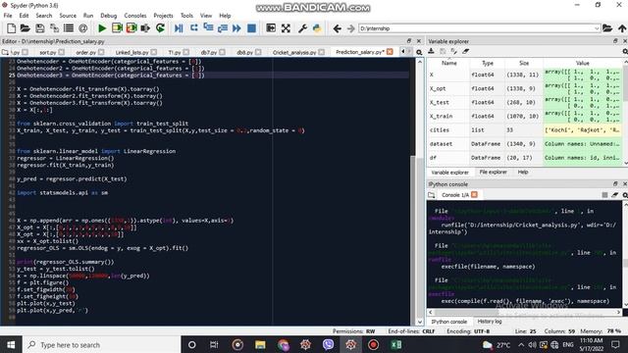Show the editor tabs left arrow

click(403, 52)
